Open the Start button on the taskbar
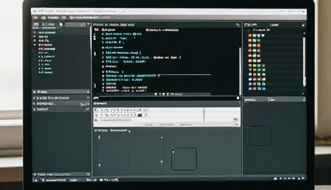Image resolution: width=331 pixels, height=190 pixels. pyautogui.click(x=36, y=180)
